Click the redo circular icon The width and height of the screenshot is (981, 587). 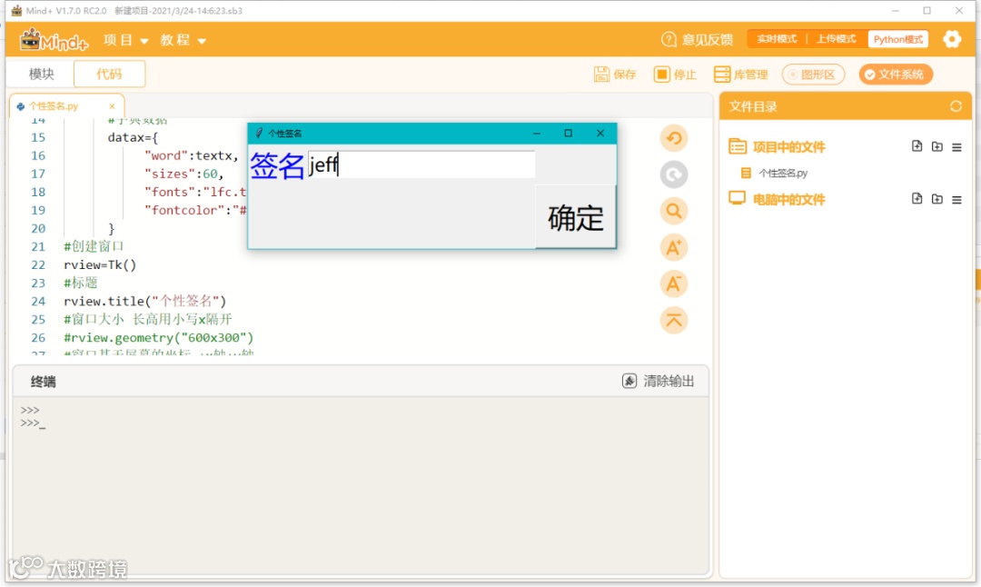tap(674, 174)
